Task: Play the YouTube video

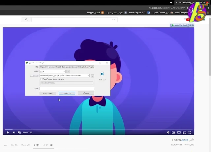Action: 8,133
